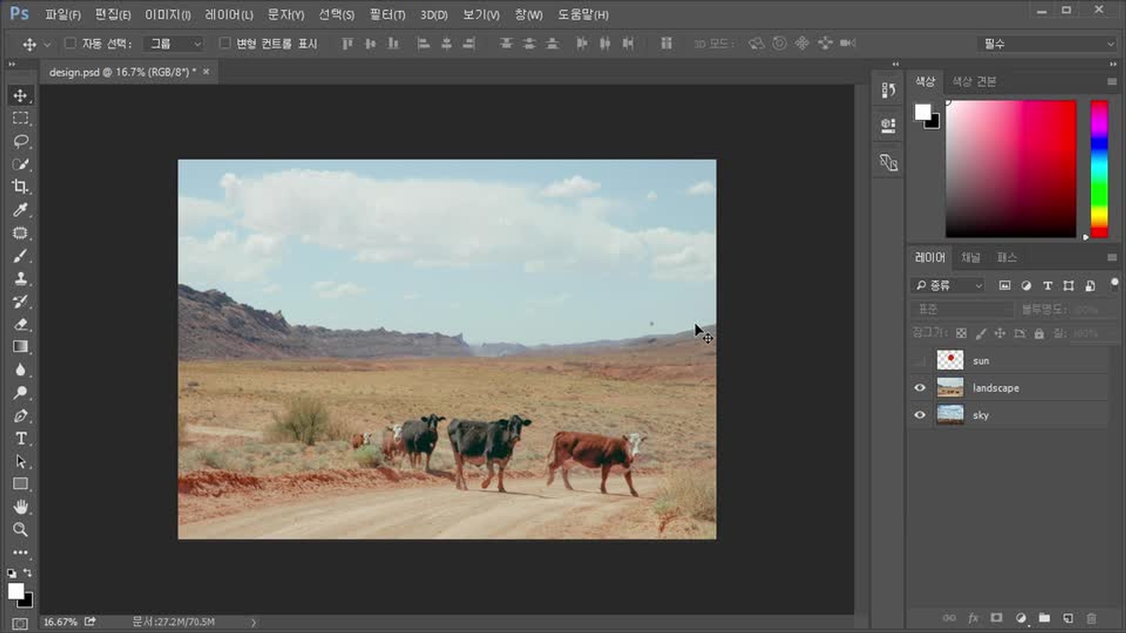Enable the 변형 컨트롤 표시 checkbox
Image resolution: width=1126 pixels, height=633 pixels.
point(225,43)
